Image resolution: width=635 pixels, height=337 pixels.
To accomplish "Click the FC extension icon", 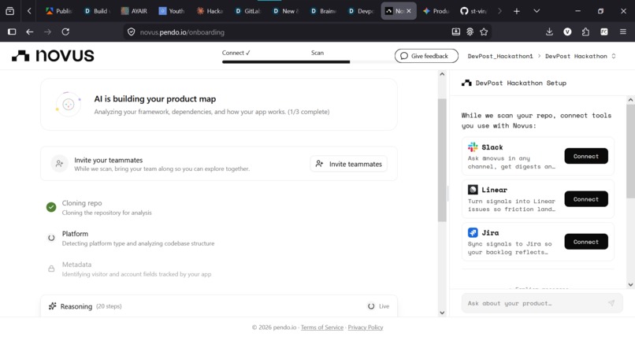I will tap(603, 31).
